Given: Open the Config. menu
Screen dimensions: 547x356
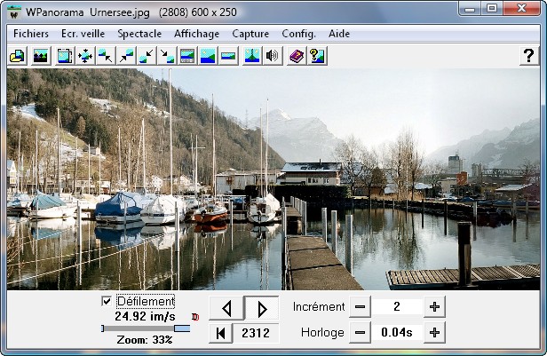Looking at the screenshot, I should 298,34.
